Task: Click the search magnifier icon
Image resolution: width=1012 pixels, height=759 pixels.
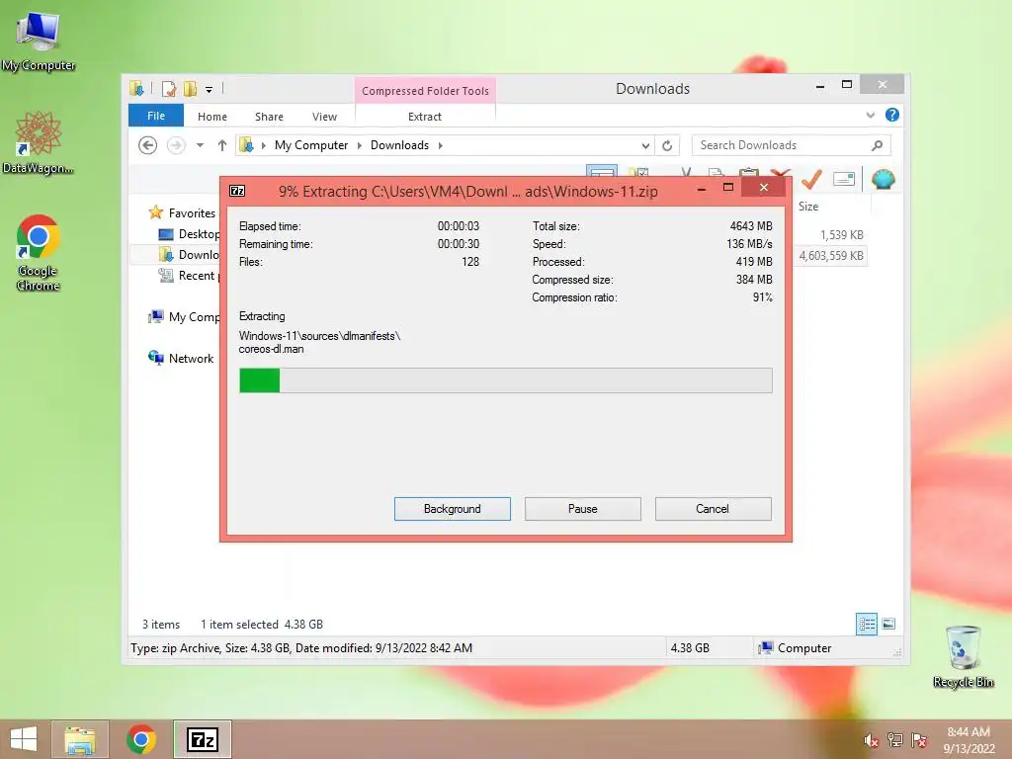Action: (877, 145)
